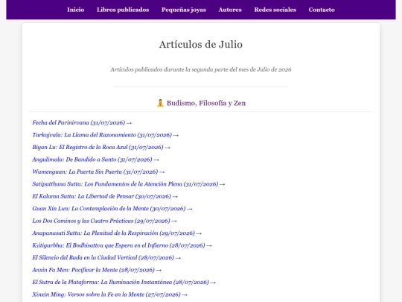Navigate to Contacto page

(322, 10)
